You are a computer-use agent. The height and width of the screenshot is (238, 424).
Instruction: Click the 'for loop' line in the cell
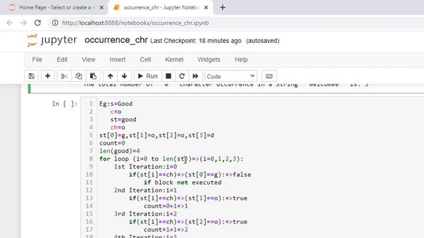point(171,159)
